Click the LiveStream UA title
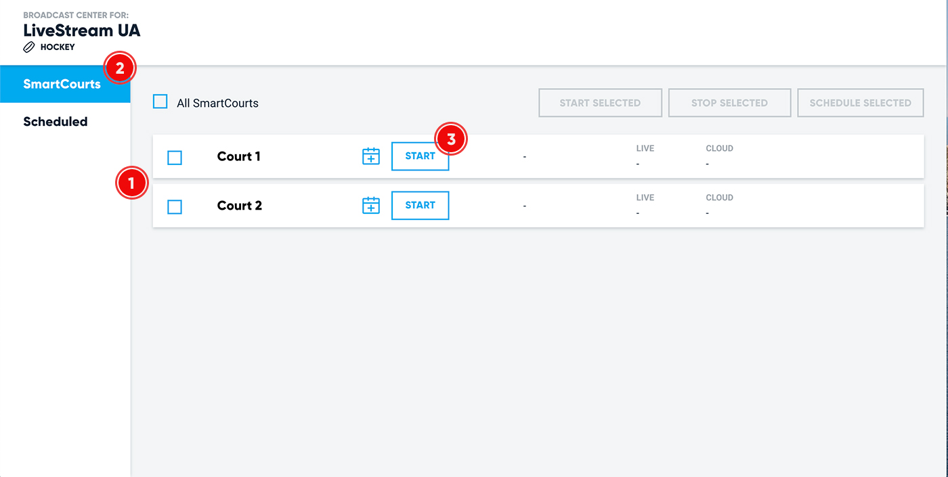This screenshot has width=948, height=477. click(x=82, y=30)
